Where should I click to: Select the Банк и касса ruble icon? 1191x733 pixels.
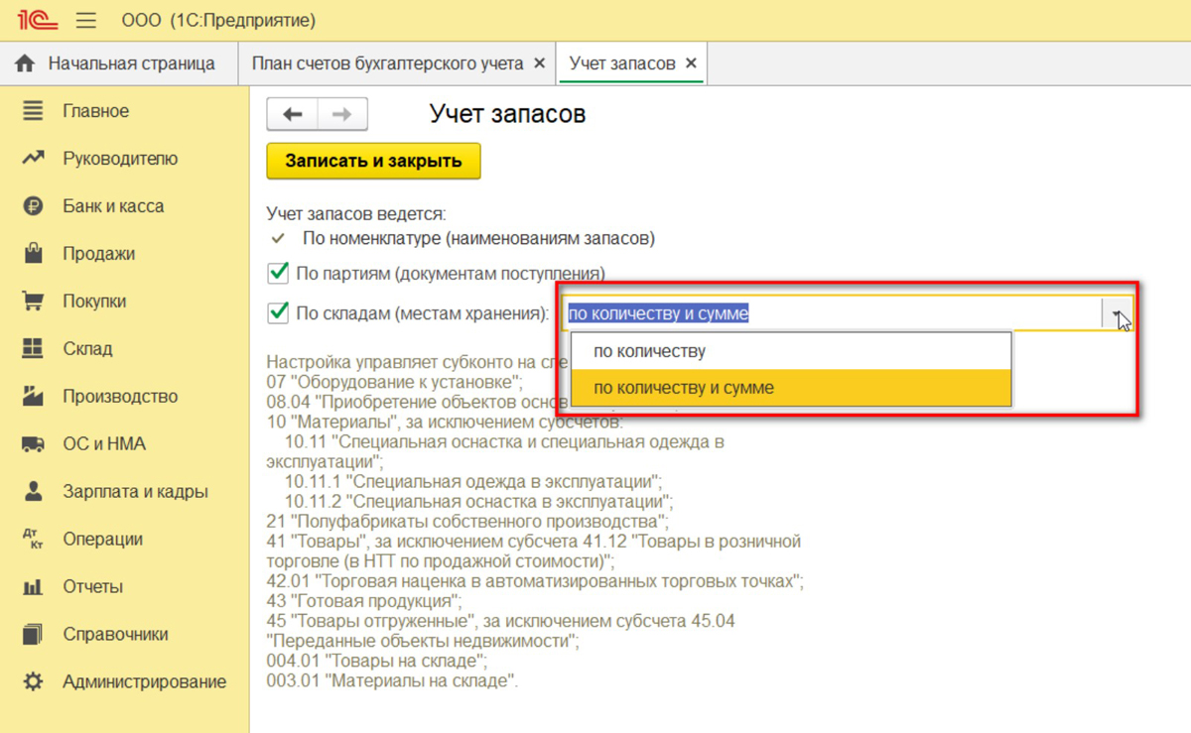click(33, 206)
